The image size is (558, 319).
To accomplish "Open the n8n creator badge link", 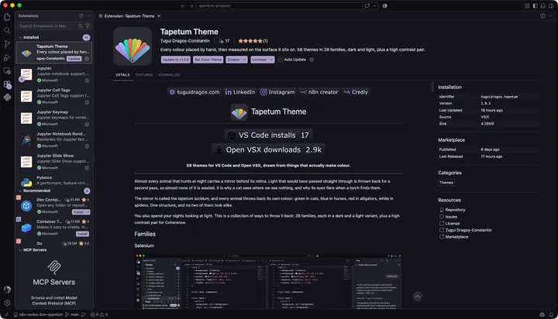I will pyautogui.click(x=319, y=92).
